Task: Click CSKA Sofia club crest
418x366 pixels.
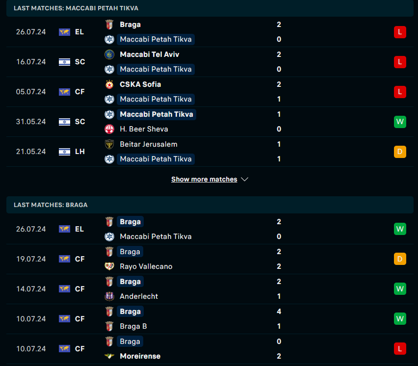Action: pyautogui.click(x=109, y=84)
